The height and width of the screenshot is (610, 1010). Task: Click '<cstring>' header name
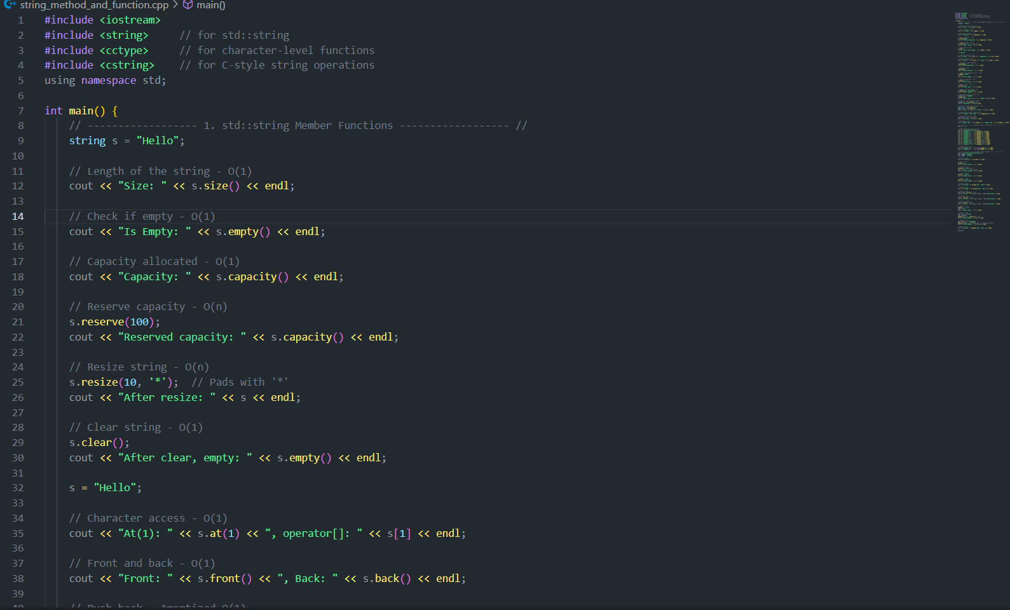tap(126, 65)
